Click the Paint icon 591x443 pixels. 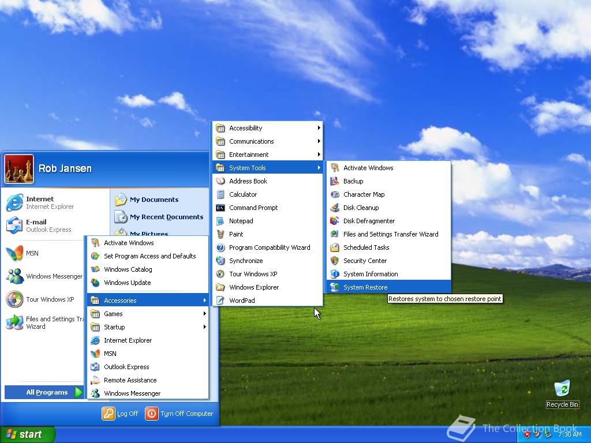pyautogui.click(x=220, y=234)
